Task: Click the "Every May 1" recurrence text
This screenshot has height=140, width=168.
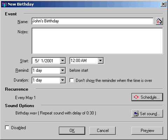Action: coord(25,98)
